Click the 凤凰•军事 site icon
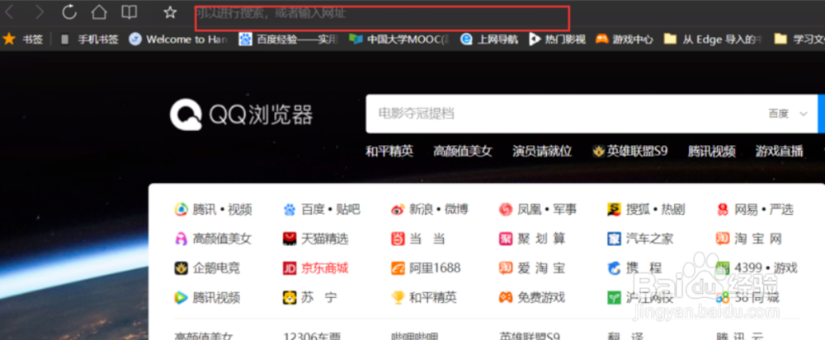The width and height of the screenshot is (825, 340). (x=506, y=210)
